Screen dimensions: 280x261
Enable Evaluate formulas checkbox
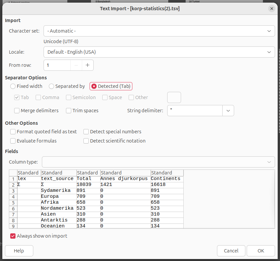(x=33, y=141)
